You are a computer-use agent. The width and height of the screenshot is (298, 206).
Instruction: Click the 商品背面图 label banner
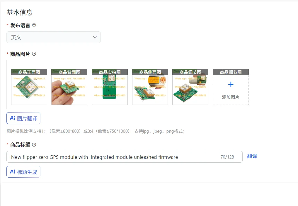pyautogui.click(x=69, y=72)
